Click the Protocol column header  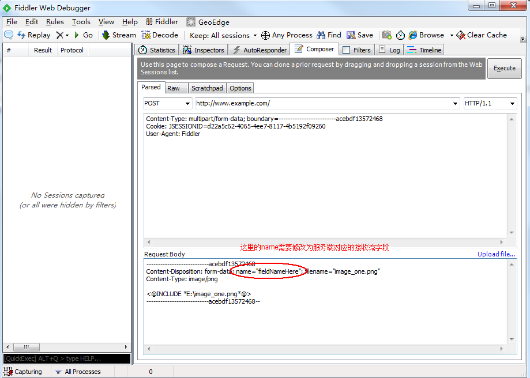(x=72, y=50)
